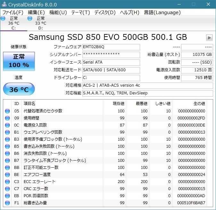The width and height of the screenshot is (216, 210).
Task: Click the 書き込み失敗回数 (トータル) row name
Action: coord(49,146)
